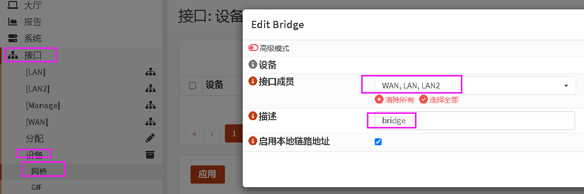Click the network icon beside [WAN]
The width and height of the screenshot is (584, 194).
click(150, 122)
